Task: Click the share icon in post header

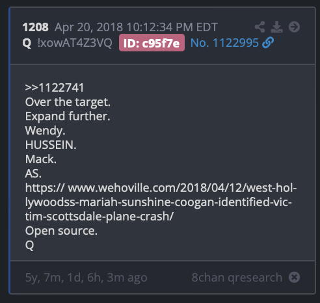Action: [260, 27]
